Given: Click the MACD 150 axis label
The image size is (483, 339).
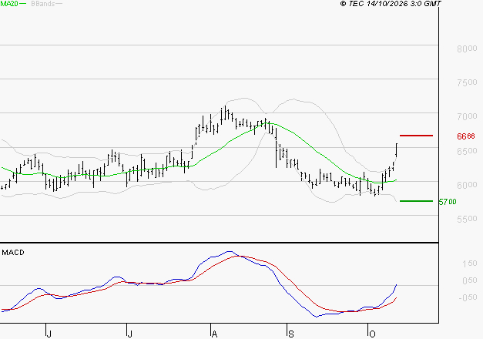Looking at the screenshot, I should (469, 263).
